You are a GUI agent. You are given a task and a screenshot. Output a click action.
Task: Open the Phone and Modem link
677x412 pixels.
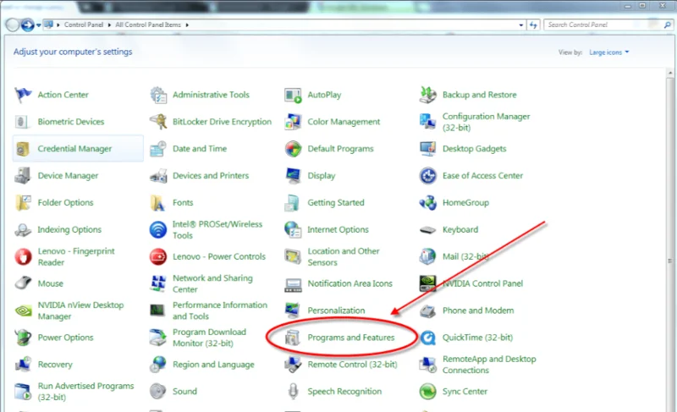[478, 310]
